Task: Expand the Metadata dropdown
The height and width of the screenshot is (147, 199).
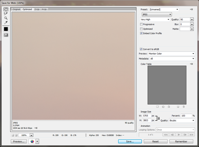Action: point(172,58)
